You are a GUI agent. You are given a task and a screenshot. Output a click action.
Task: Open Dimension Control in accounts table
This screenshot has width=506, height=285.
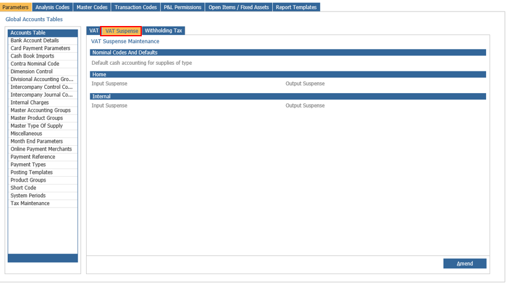(31, 71)
